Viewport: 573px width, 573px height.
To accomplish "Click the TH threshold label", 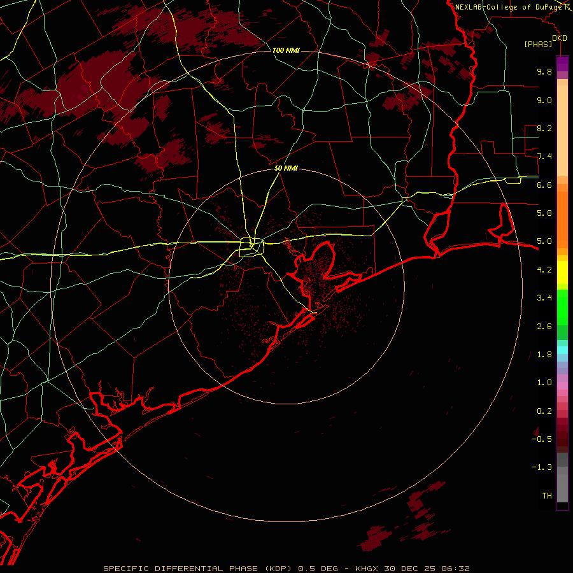I will pyautogui.click(x=547, y=495).
